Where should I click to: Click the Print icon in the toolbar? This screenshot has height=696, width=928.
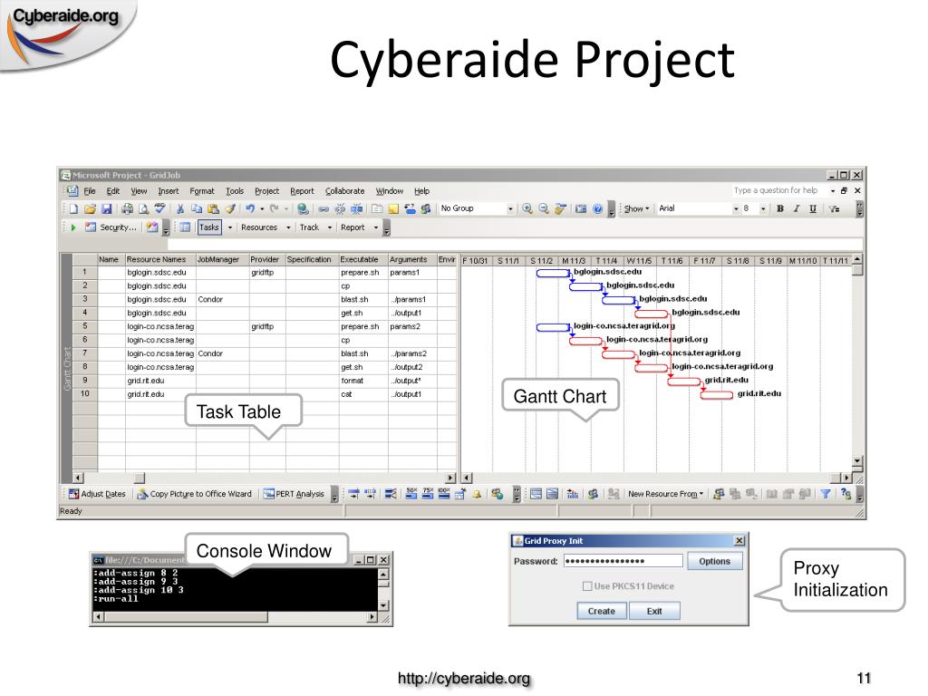(x=127, y=209)
